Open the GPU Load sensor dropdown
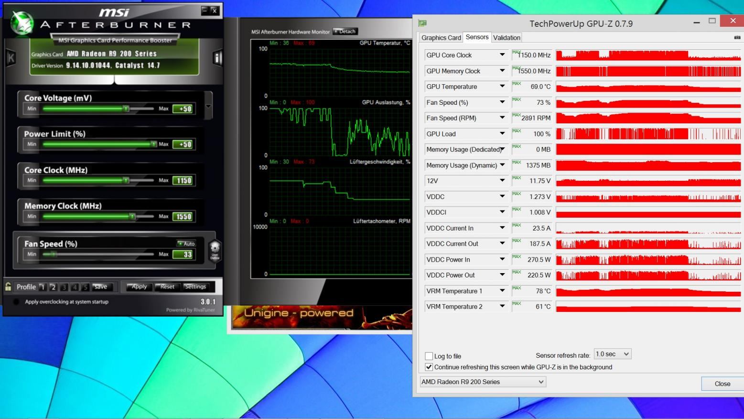Image resolution: width=744 pixels, height=419 pixels. click(x=502, y=134)
